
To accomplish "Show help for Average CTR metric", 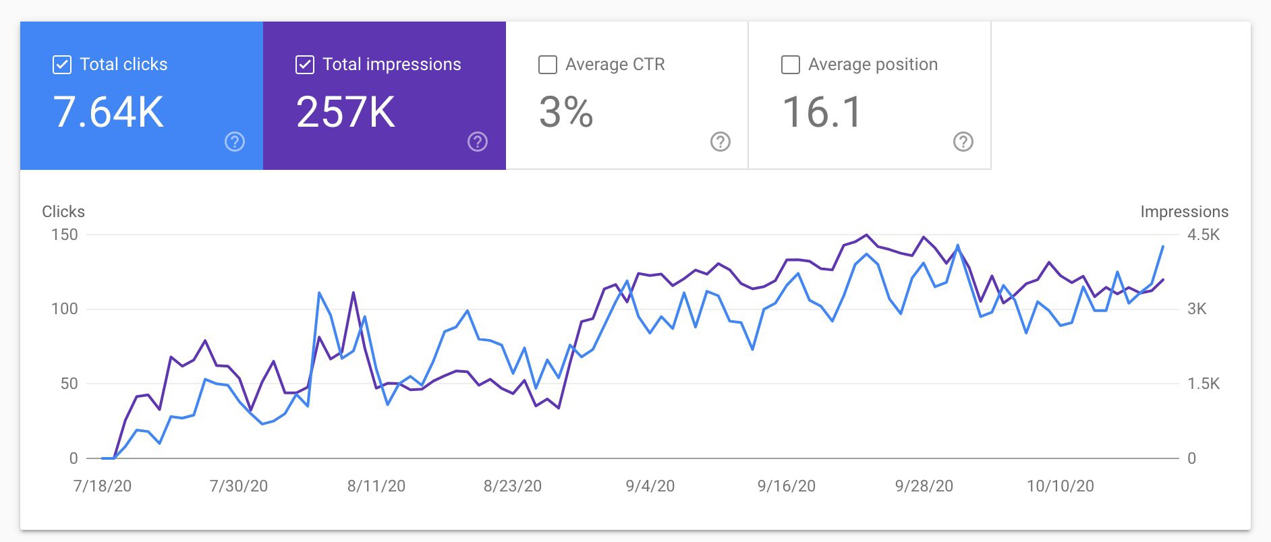I will coord(721,142).
